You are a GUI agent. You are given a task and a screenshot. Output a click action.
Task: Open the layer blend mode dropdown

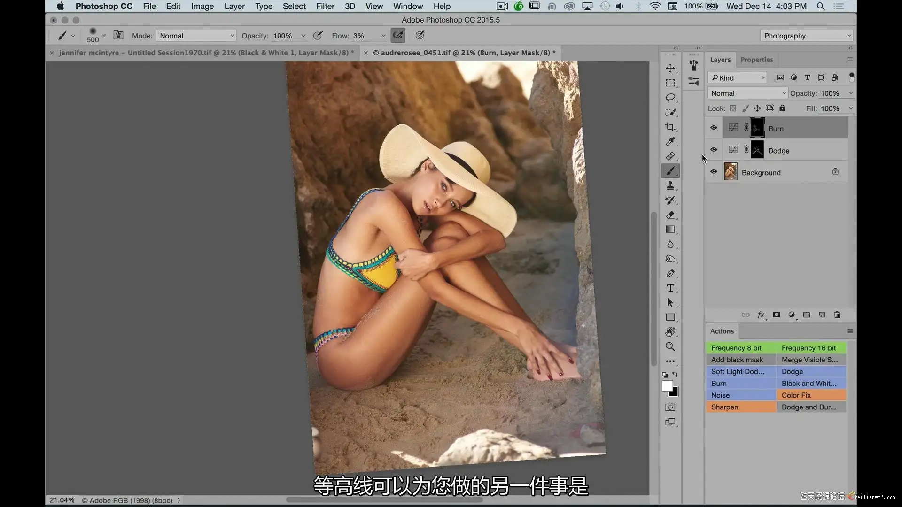click(747, 93)
